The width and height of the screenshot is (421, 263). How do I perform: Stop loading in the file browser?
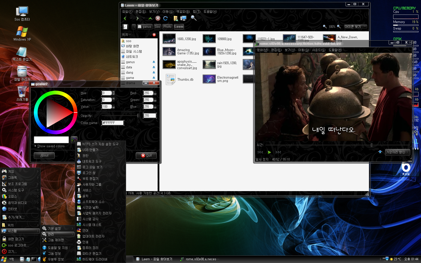click(158, 18)
